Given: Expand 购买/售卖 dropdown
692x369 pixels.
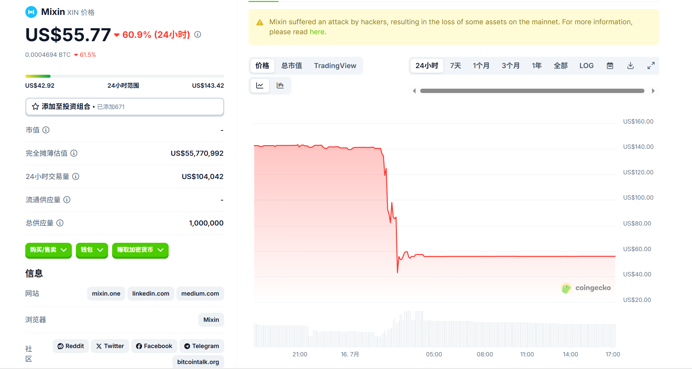Looking at the screenshot, I should [49, 250].
